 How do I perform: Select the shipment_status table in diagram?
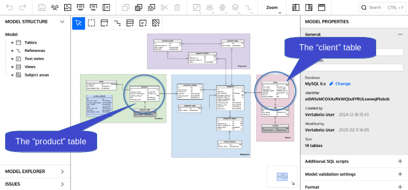230,124
